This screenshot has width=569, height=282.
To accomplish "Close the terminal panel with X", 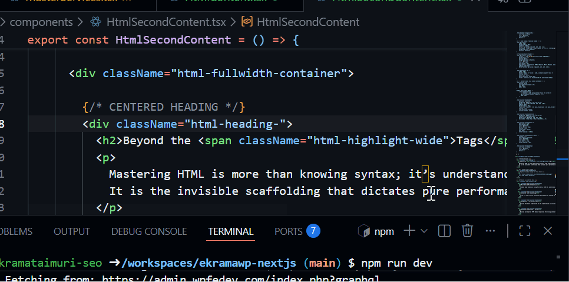I will coord(548,231).
